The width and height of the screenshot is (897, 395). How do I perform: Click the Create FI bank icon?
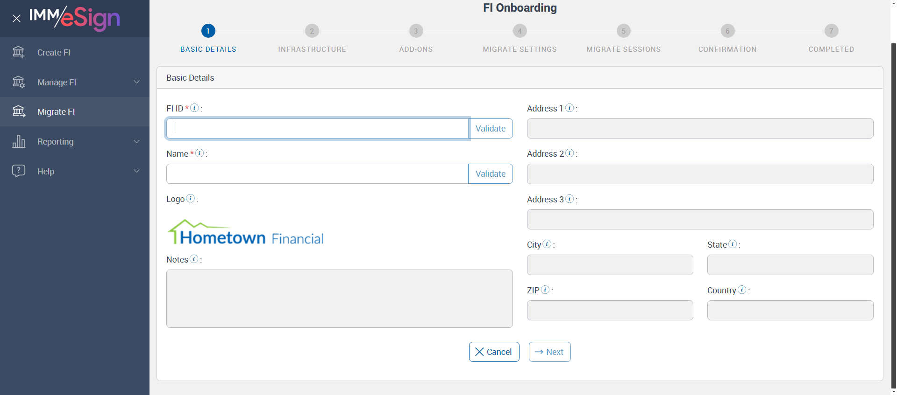pos(19,52)
